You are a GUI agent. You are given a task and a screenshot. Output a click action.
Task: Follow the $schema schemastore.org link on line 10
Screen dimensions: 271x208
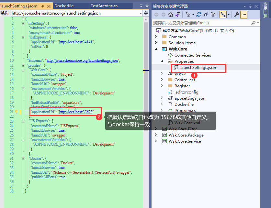coord(82,60)
